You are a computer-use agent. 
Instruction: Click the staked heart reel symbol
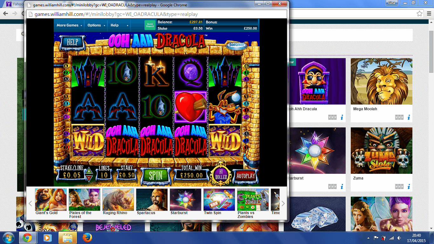tap(190, 107)
